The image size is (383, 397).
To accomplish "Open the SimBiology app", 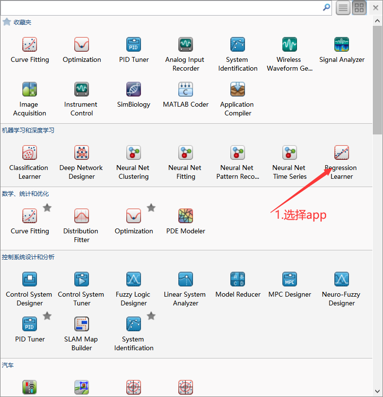I will coord(134,95).
